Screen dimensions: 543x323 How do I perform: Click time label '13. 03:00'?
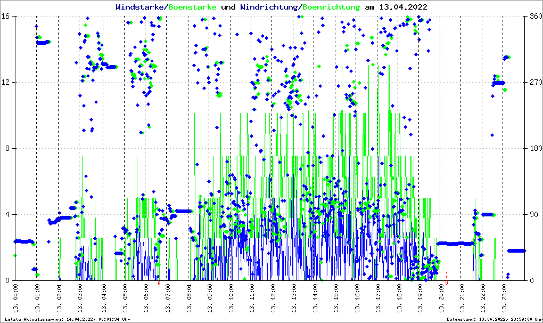point(80,298)
